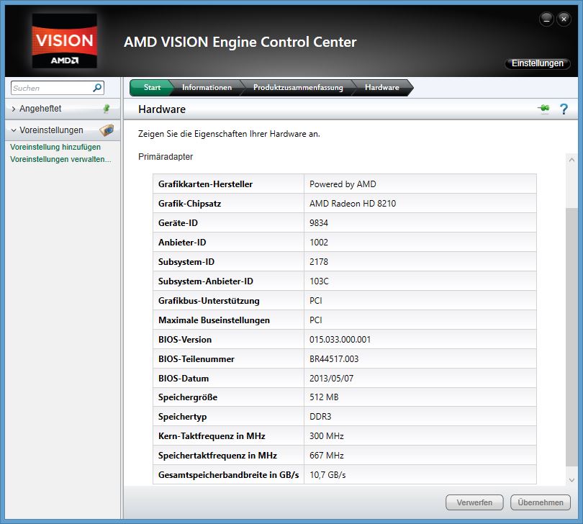Viewport: 583px width, 524px height.
Task: Select the Hardware breadcrumb
Action: 382,87
